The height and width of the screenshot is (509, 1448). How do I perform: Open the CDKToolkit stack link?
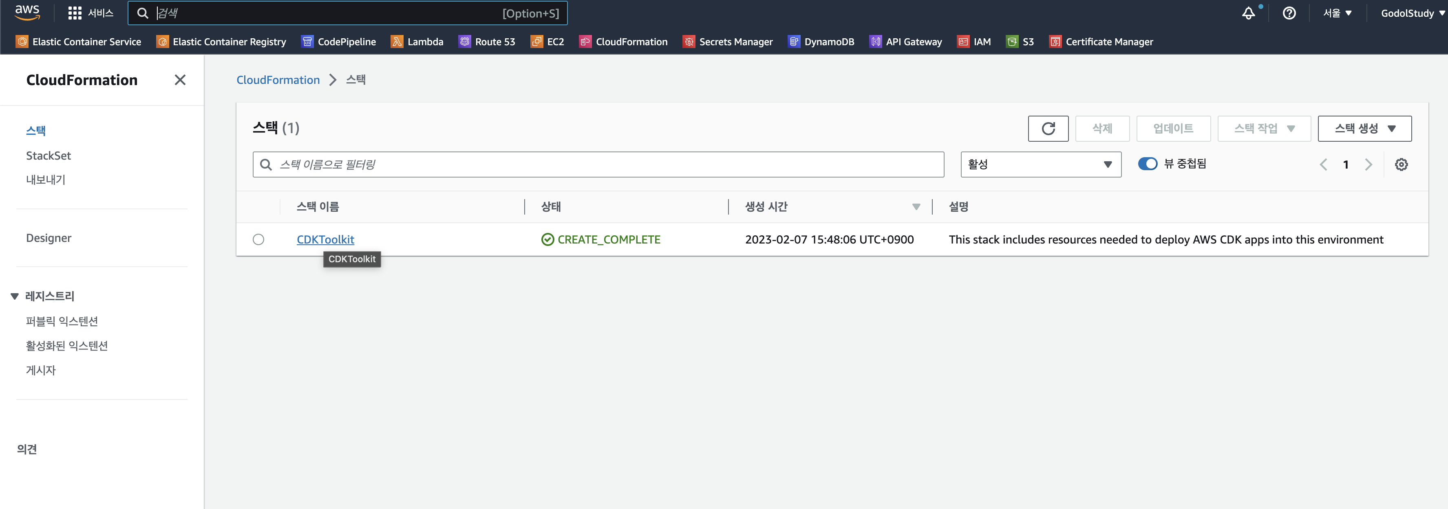pyautogui.click(x=325, y=239)
